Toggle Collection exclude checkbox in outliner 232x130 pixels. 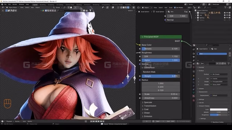225,13
